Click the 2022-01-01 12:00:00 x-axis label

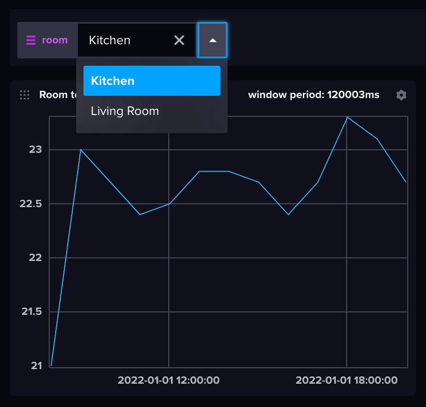(x=169, y=380)
